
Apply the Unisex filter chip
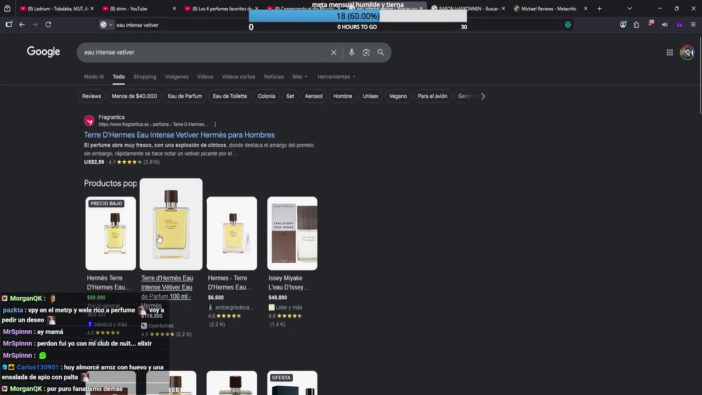371,96
